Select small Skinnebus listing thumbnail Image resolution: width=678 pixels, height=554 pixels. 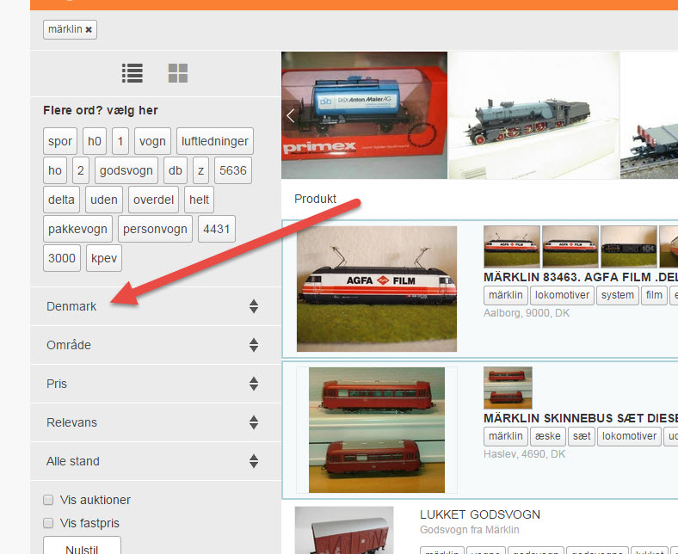508,387
